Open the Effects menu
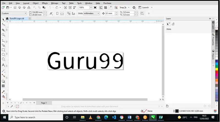Viewport: 220px width, 122px height. tap(45, 3)
